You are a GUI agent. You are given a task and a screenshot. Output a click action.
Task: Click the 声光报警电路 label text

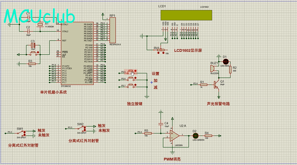[218, 104]
